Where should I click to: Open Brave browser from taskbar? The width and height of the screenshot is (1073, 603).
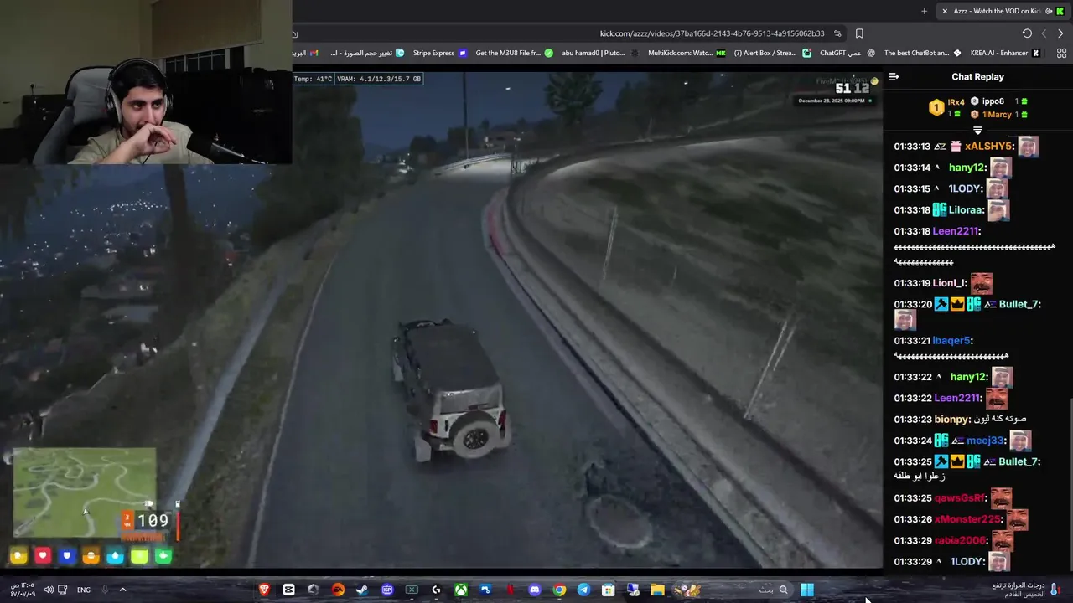pyautogui.click(x=264, y=590)
